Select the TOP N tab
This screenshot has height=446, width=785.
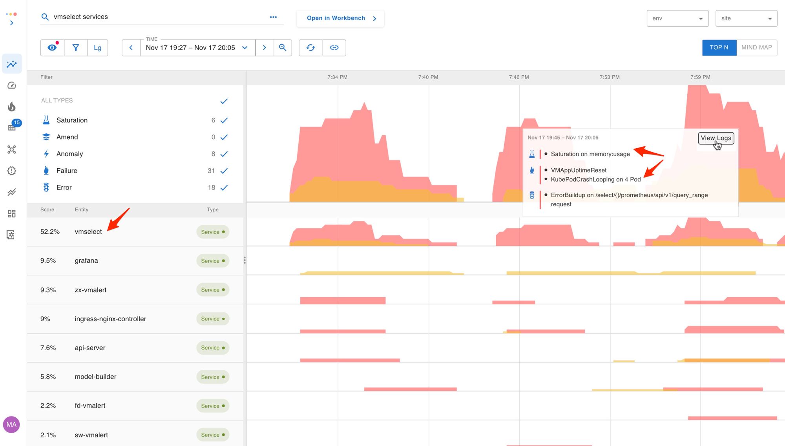pos(719,47)
